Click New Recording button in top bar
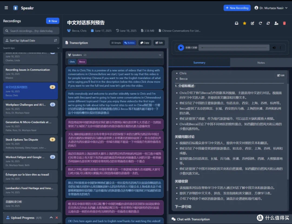This screenshot has width=292, height=224. click(237, 8)
